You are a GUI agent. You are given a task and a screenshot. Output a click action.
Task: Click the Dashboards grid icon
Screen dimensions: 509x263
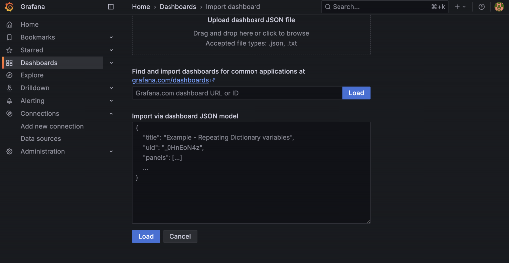pos(10,63)
